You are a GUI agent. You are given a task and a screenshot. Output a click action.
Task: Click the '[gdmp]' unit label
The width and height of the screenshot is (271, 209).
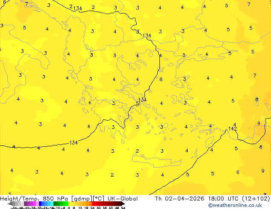(82, 199)
